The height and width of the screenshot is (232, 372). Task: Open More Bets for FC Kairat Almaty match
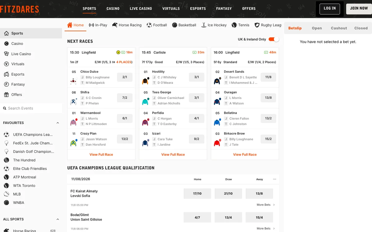266,205
